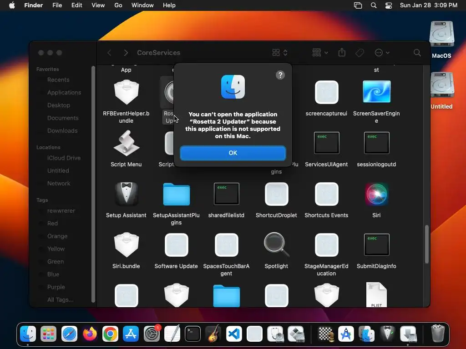Open help via question mark in alert
This screenshot has height=349, width=466.
pos(280,75)
